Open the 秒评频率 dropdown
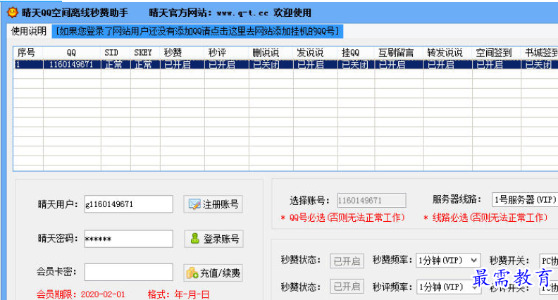The width and height of the screenshot is (558, 300). (448, 287)
